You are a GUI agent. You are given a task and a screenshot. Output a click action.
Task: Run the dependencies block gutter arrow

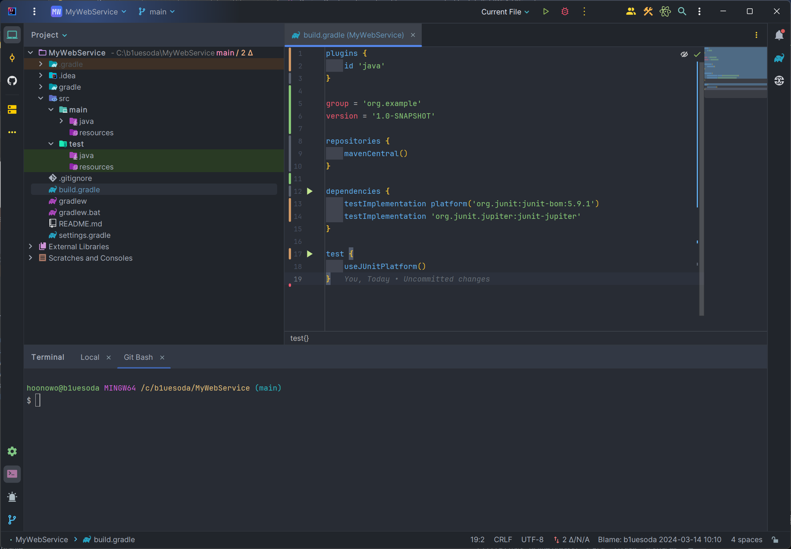pos(310,191)
